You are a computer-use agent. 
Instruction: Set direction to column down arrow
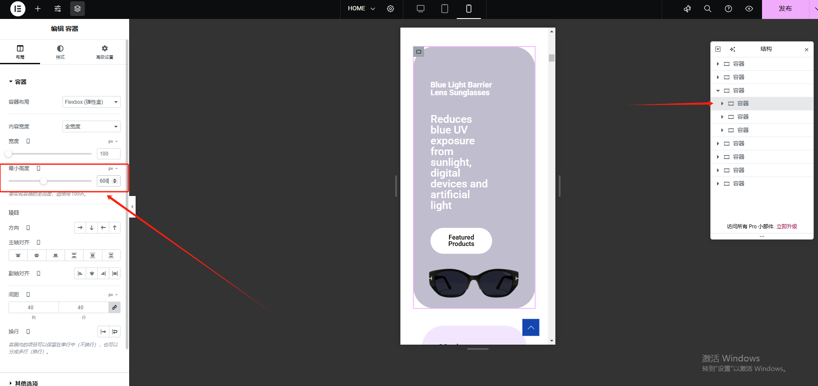[x=92, y=228]
